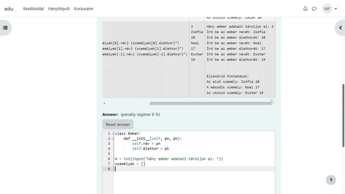Click test code with 'személyek[-1].életkor'
The height and width of the screenshot is (194, 345).
[145, 54]
